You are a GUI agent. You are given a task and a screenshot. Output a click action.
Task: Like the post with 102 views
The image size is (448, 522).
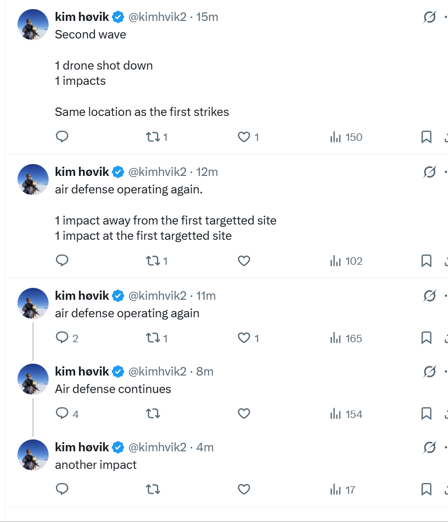pos(244,261)
